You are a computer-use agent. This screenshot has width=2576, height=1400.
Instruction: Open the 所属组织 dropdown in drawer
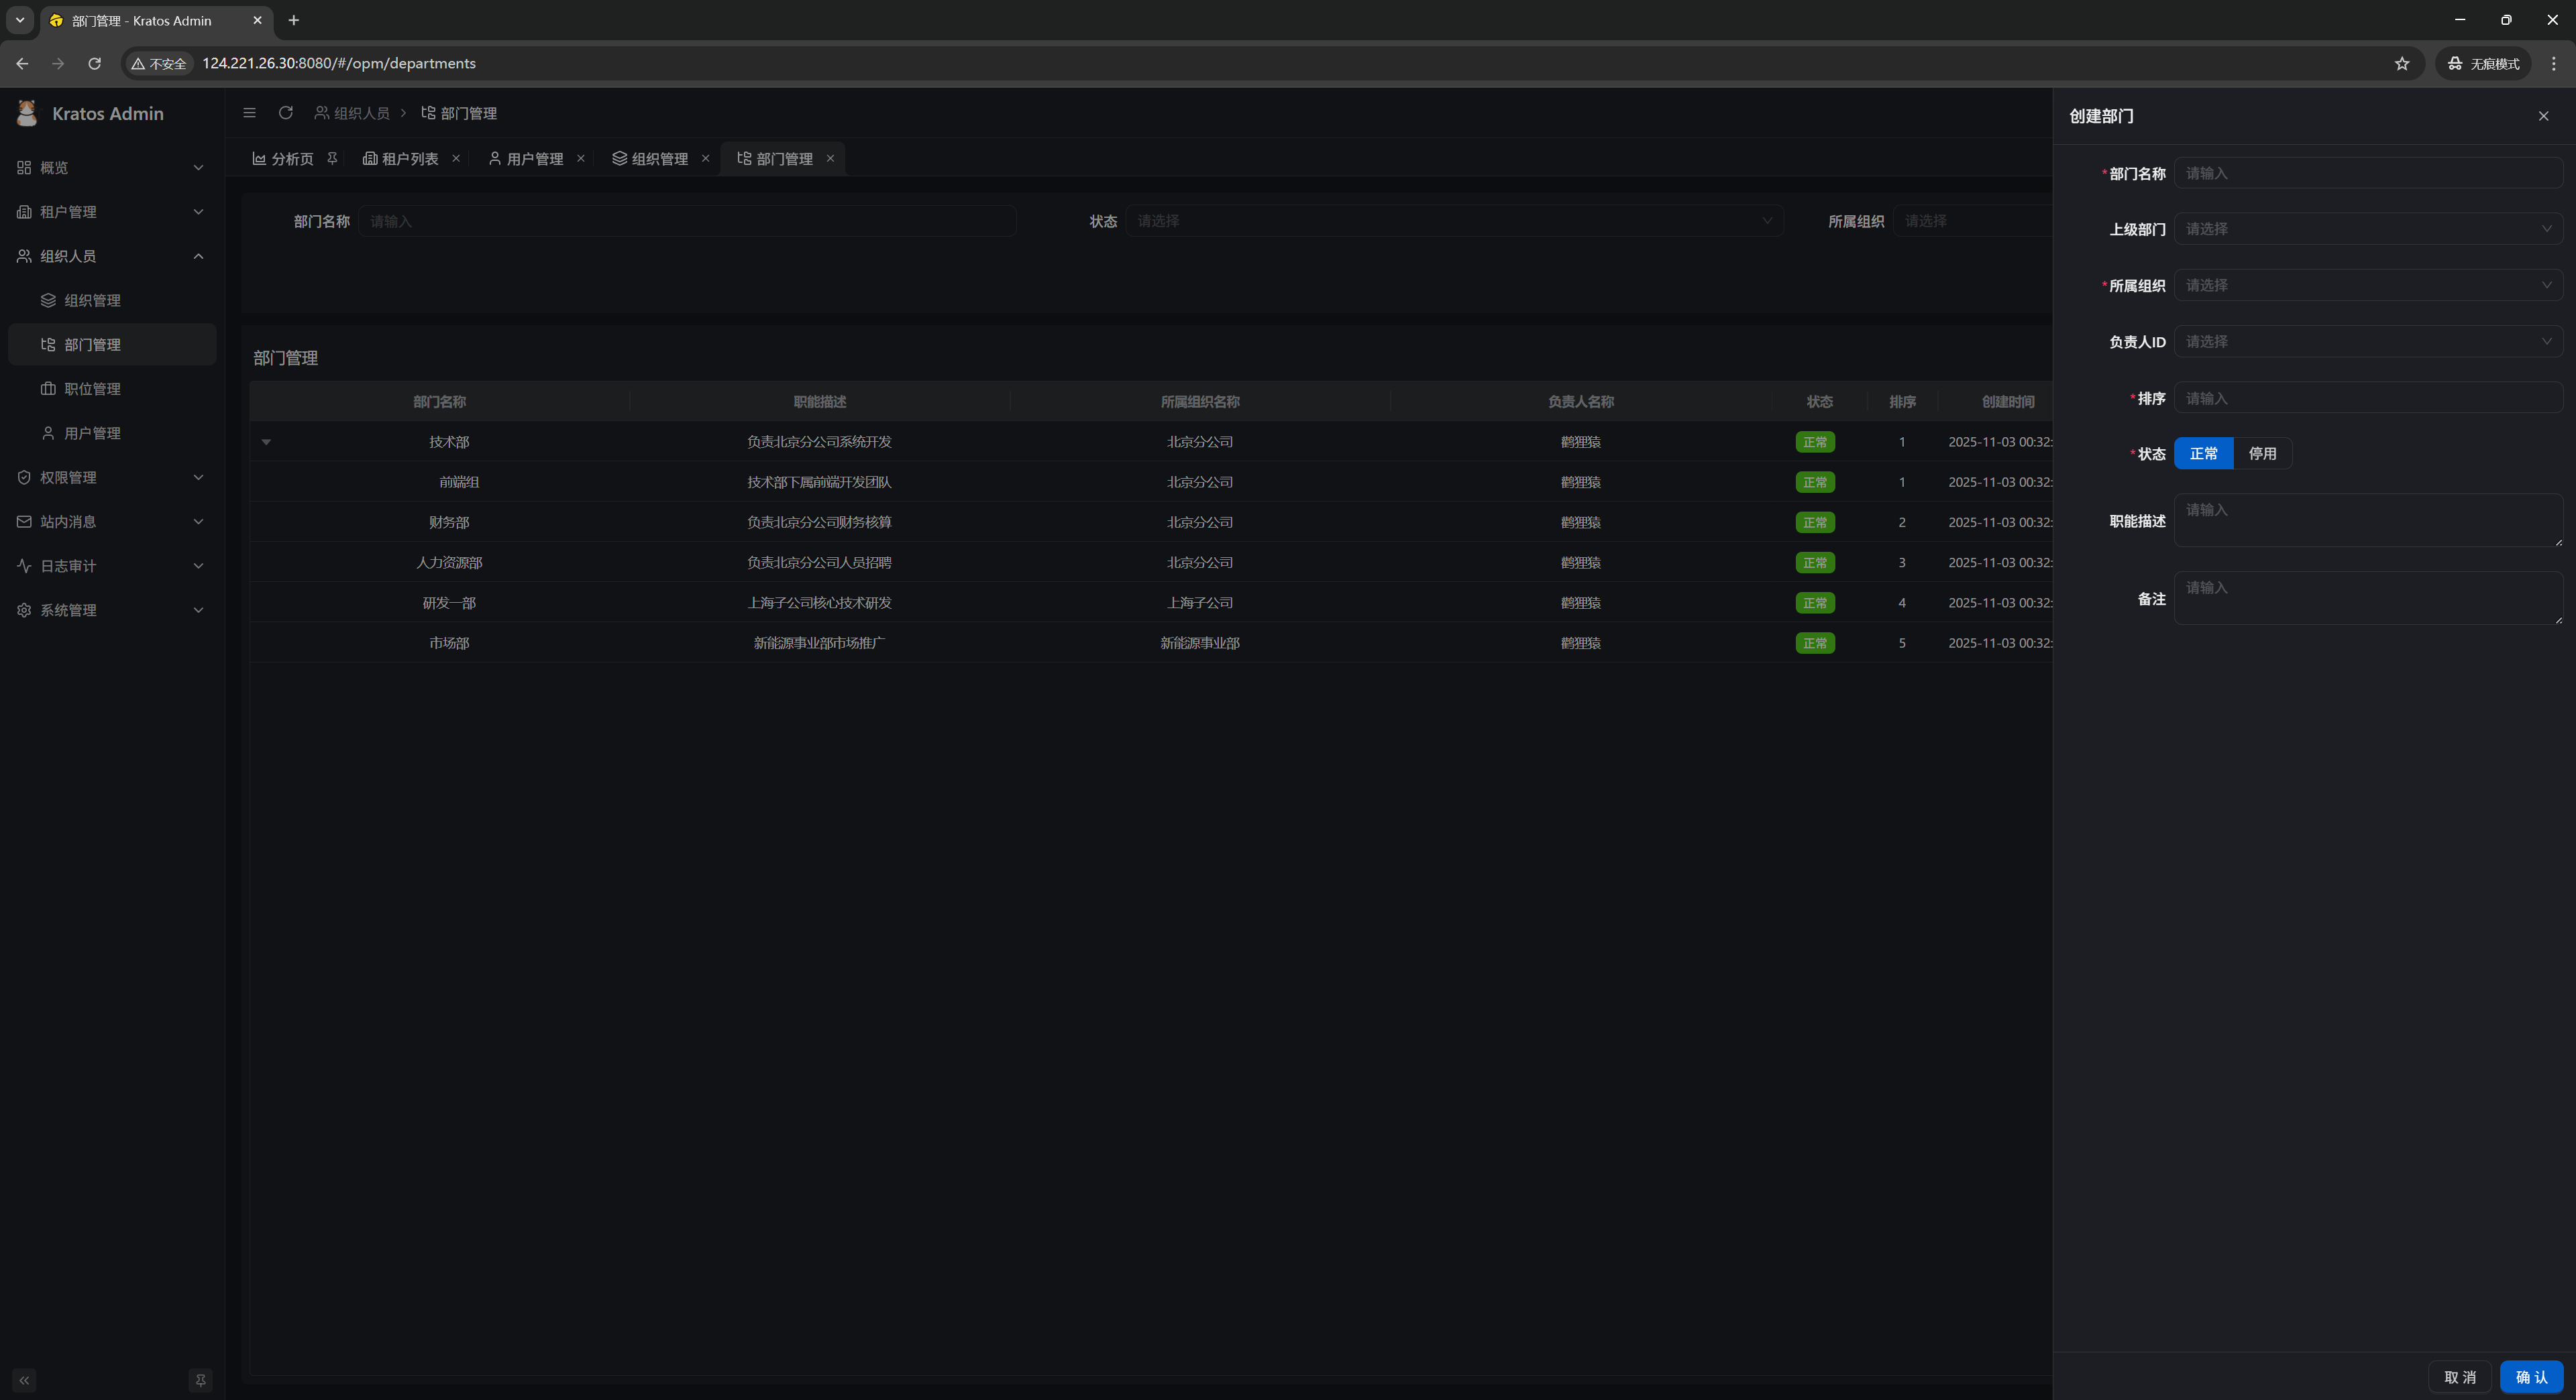coord(2366,286)
